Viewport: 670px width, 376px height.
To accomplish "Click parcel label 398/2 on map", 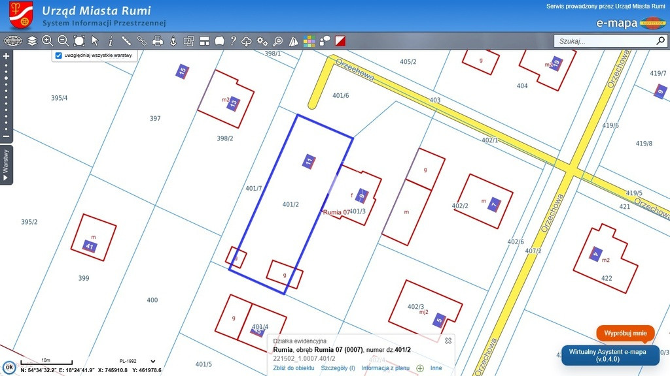I will [225, 138].
